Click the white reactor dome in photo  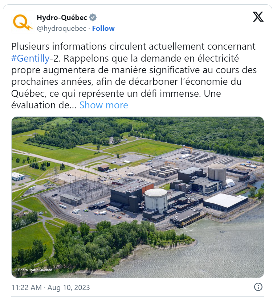[x=156, y=200]
